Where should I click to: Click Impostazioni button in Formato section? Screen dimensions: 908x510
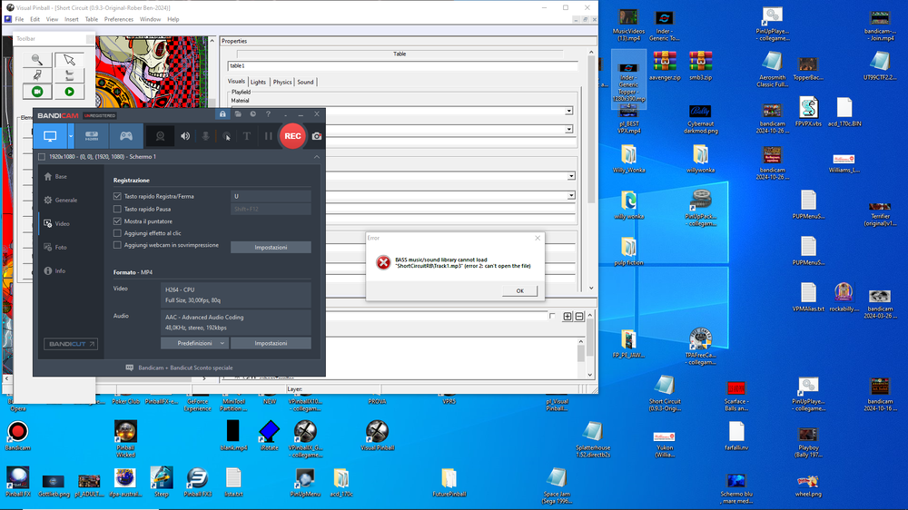tap(271, 343)
